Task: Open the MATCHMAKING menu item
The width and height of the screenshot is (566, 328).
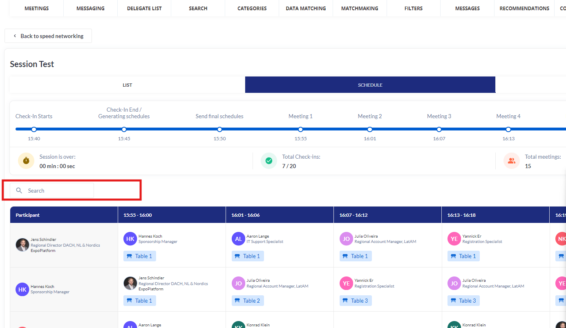Action: 360,8
